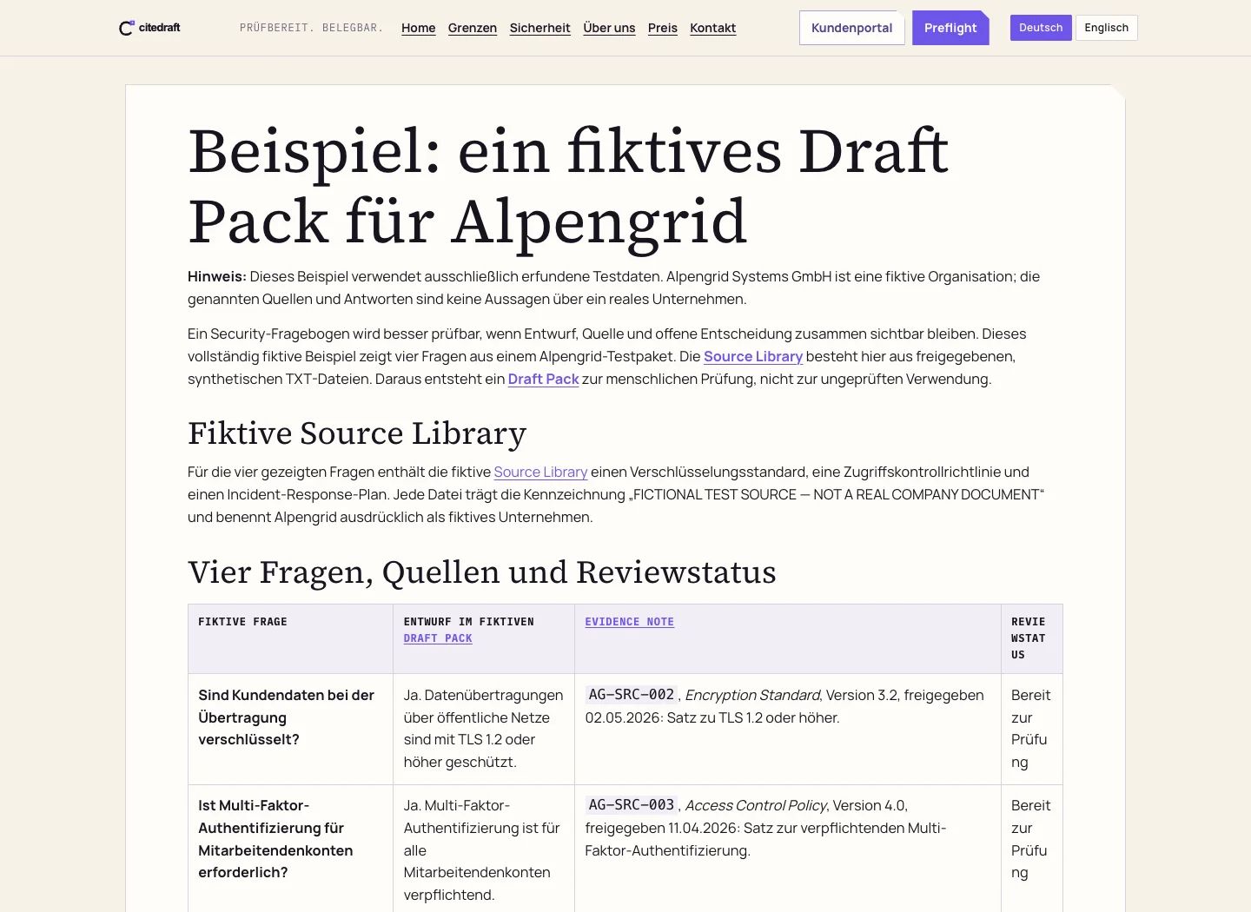Click the citedraft logo
This screenshot has height=912, width=1251.
(149, 28)
